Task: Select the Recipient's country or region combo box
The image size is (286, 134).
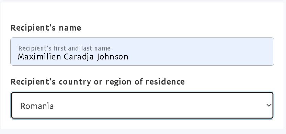Action: point(142,105)
